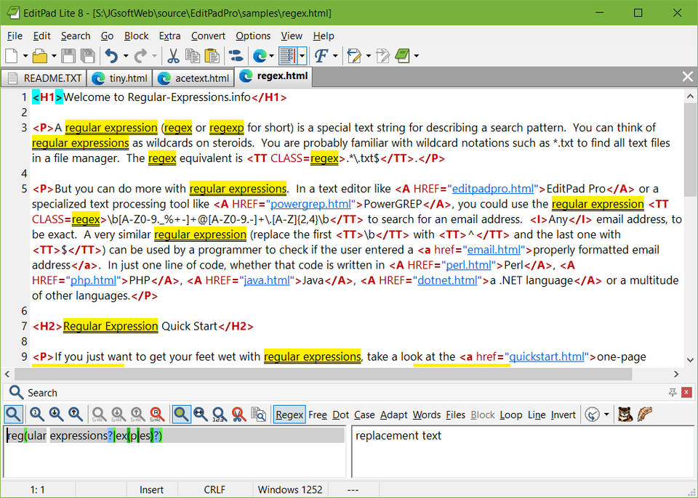698x498 pixels.
Task: Click the Undo arrow icon
Action: [x=111, y=56]
